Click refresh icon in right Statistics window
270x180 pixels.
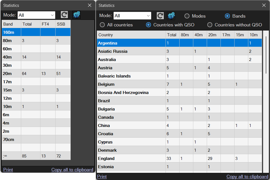point(160,16)
